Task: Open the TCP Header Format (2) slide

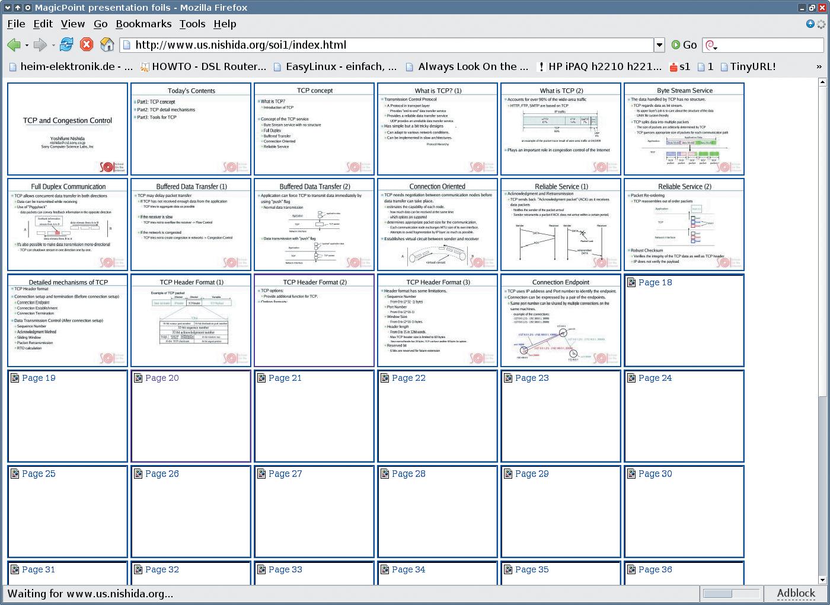Action: click(x=314, y=320)
